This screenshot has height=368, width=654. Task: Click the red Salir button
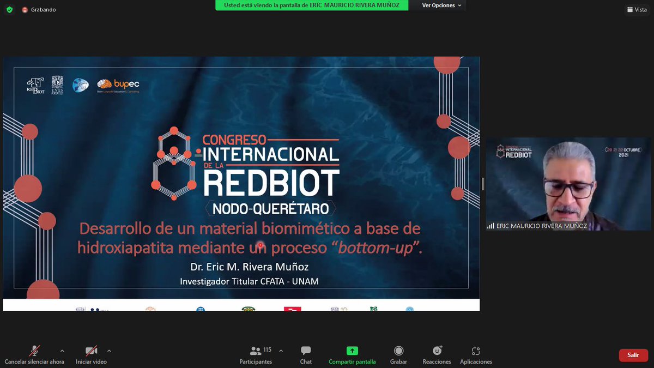click(633, 355)
